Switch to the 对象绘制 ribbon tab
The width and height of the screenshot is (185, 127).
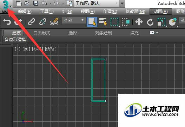click(x=104, y=33)
